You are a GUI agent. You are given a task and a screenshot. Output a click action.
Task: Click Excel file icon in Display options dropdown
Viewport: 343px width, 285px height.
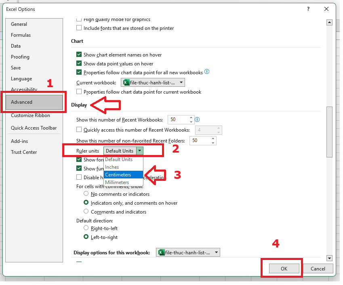[162, 253]
